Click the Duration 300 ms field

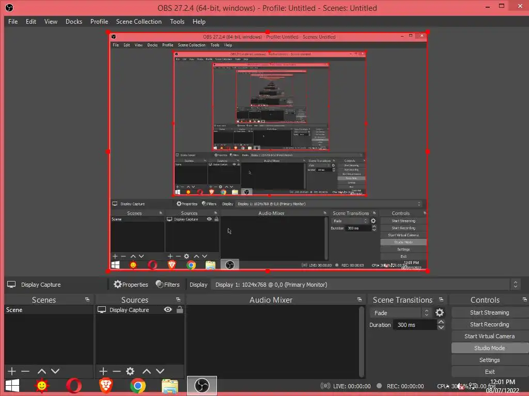click(x=415, y=325)
